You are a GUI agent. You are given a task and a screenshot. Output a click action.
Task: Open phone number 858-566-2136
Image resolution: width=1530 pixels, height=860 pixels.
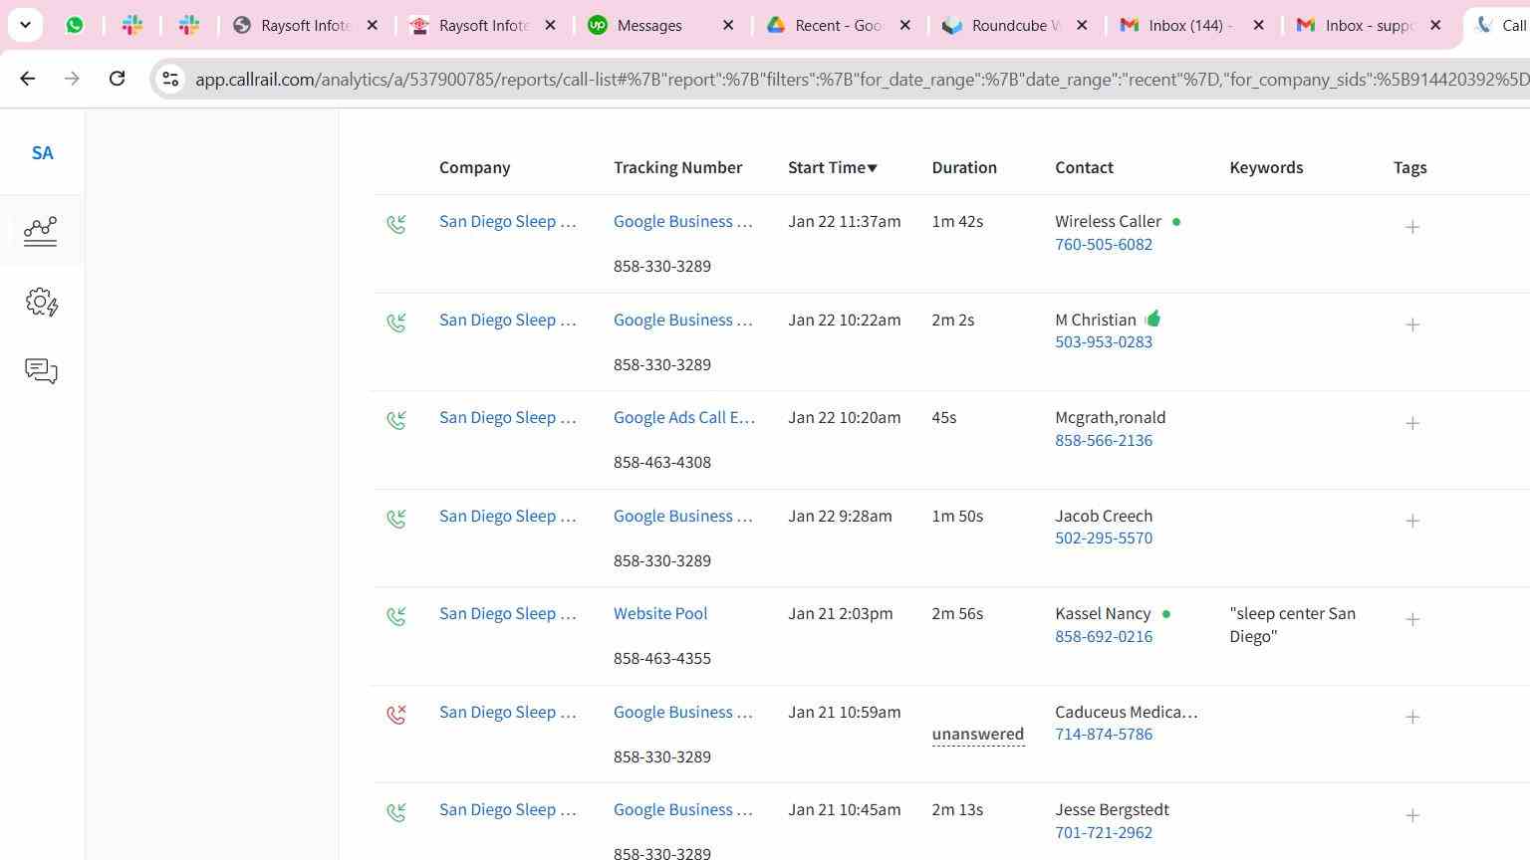pyautogui.click(x=1104, y=440)
